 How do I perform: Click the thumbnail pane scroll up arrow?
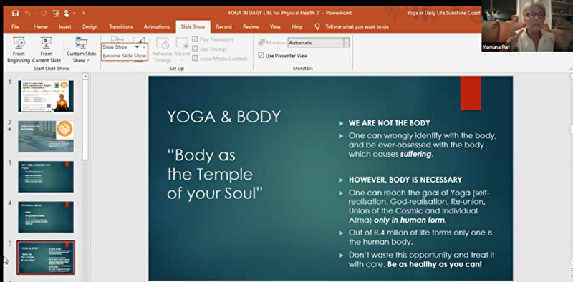pos(85,77)
